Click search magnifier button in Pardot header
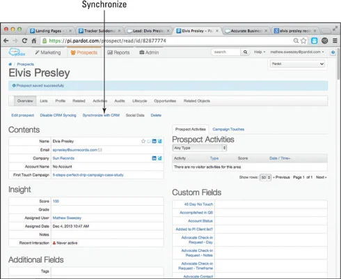This screenshot has height=279, width=341. [x=245, y=52]
